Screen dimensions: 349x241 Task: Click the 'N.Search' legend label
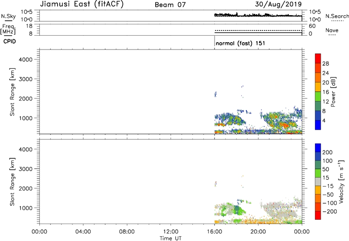337,16
